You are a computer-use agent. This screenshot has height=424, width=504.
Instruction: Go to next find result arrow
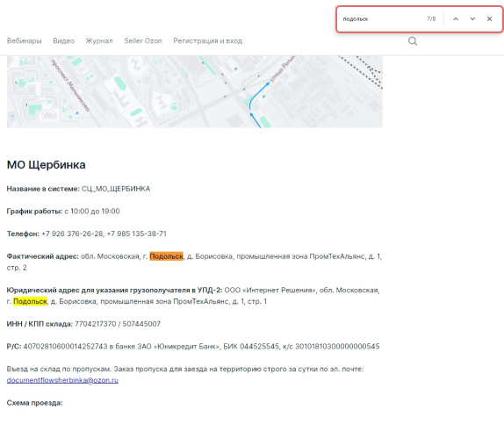[x=472, y=19]
